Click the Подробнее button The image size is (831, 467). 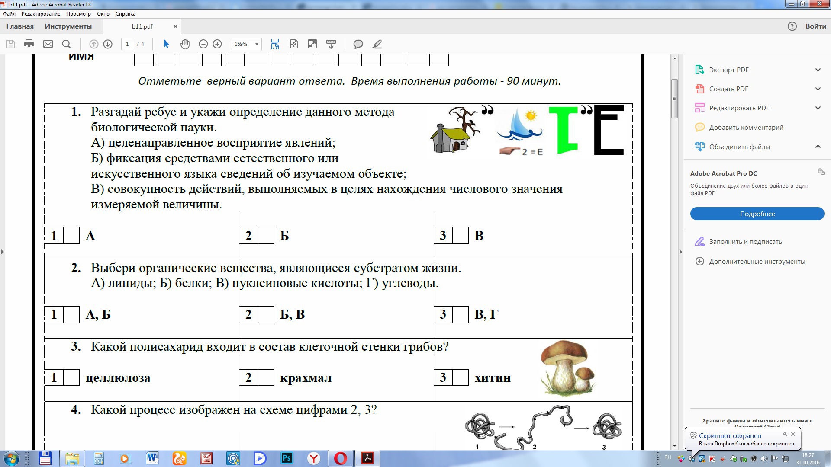pos(757,214)
